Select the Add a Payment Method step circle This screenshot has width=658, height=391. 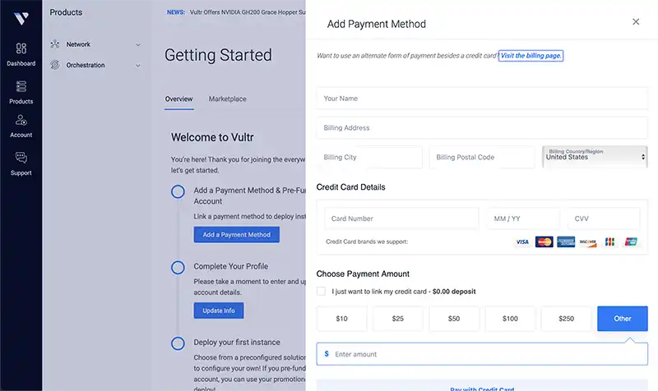coord(178,191)
